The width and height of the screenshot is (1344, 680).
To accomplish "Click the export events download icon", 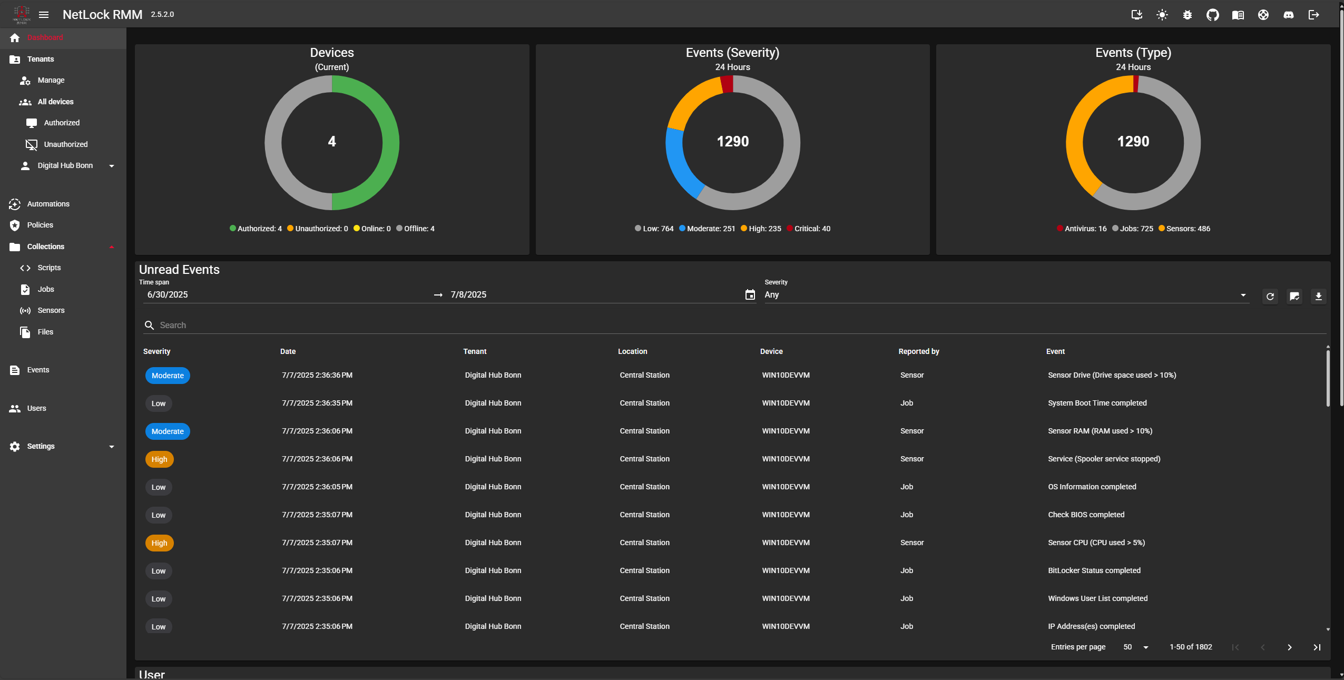I will (1318, 297).
